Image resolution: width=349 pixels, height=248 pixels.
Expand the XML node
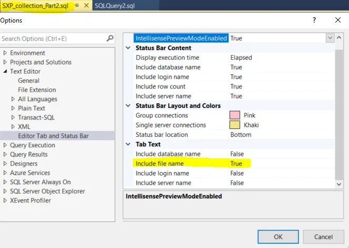click(13, 126)
